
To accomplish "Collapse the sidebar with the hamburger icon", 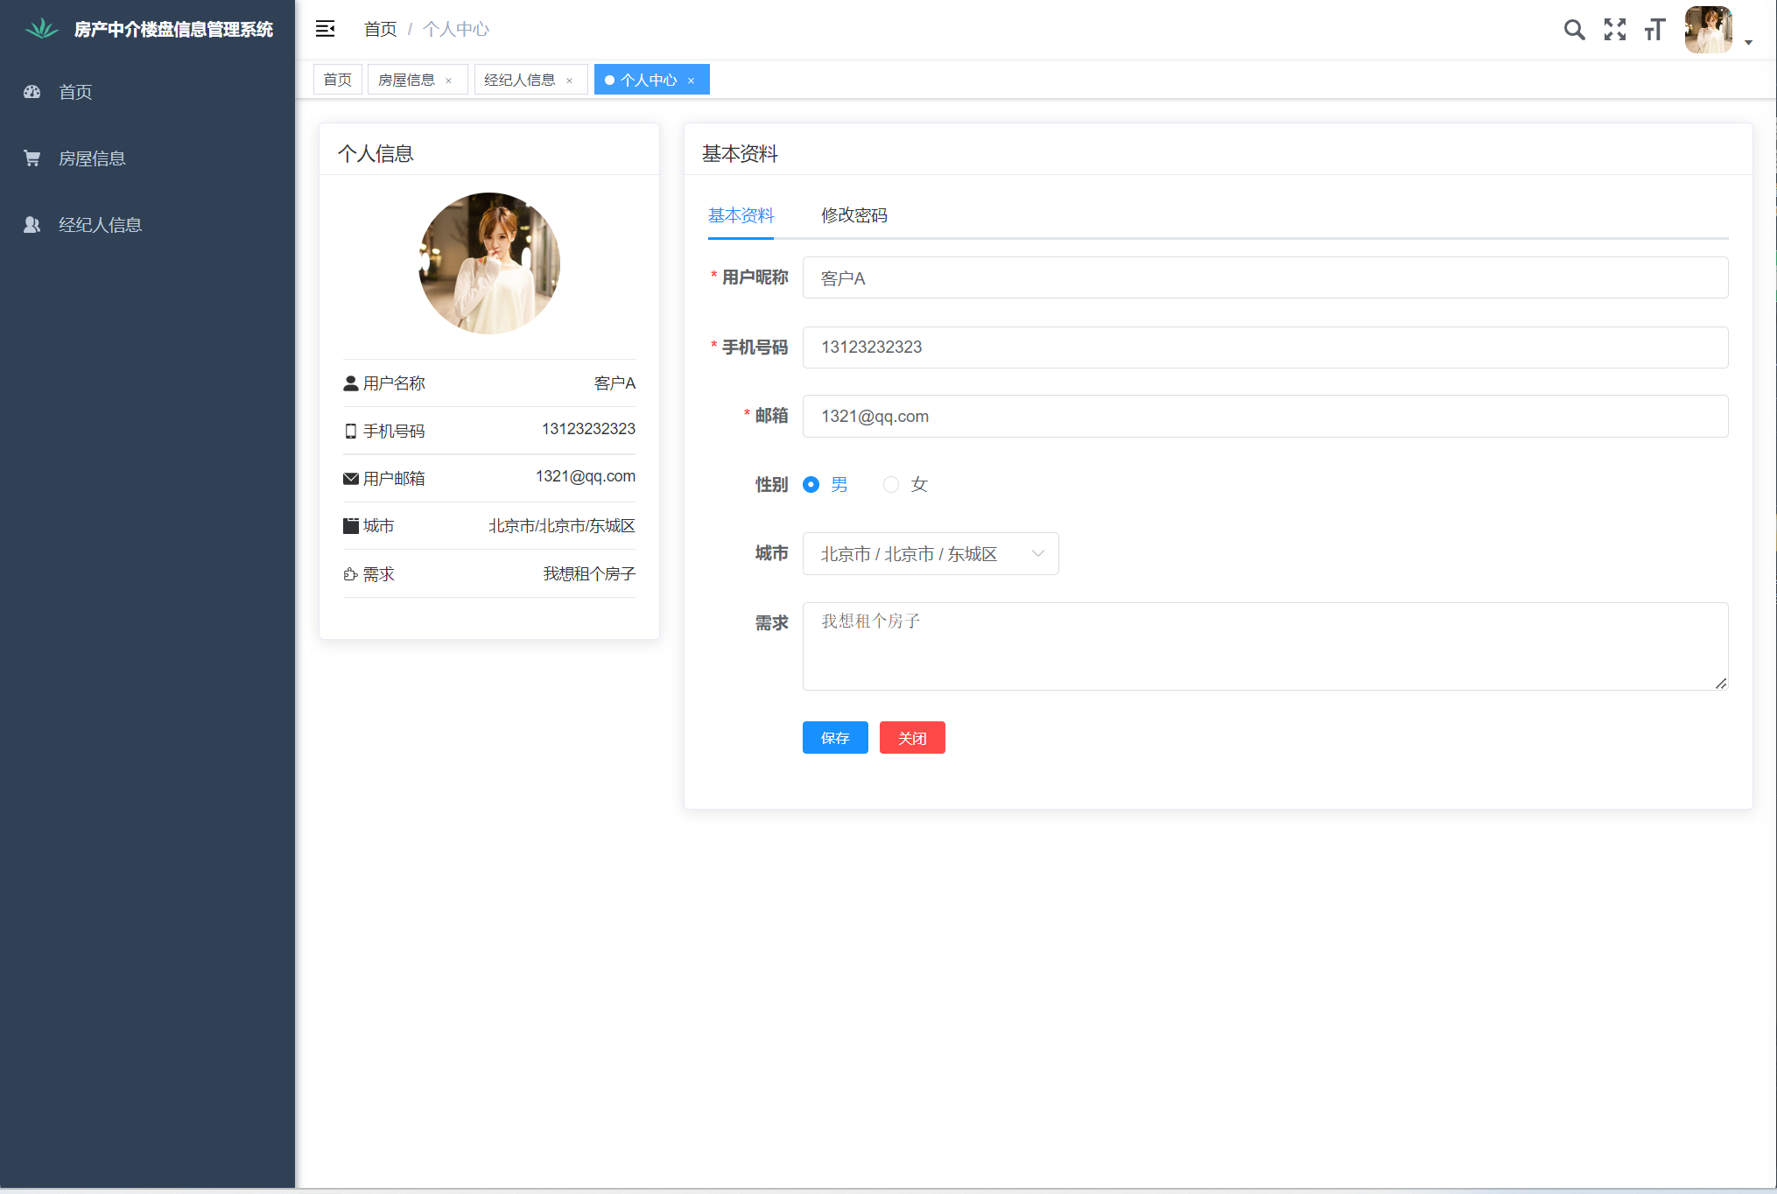I will [325, 29].
